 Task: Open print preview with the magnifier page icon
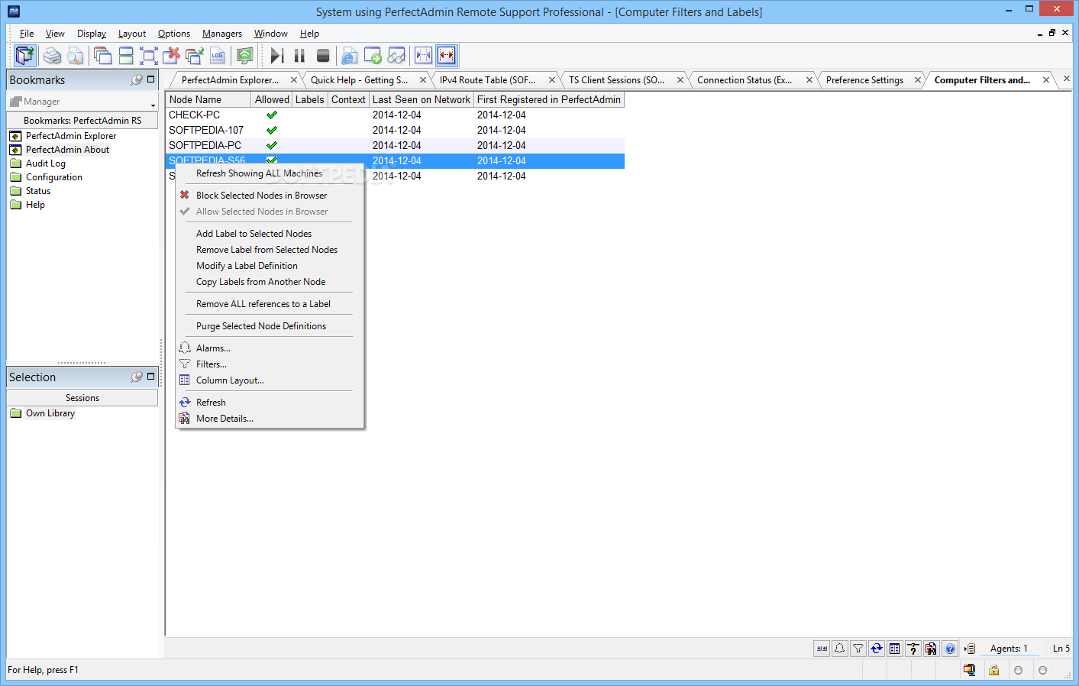tap(75, 56)
